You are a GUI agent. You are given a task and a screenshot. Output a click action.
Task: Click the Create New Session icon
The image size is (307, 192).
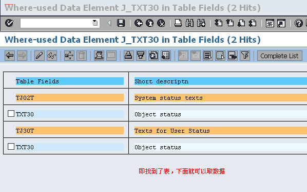(270, 23)
